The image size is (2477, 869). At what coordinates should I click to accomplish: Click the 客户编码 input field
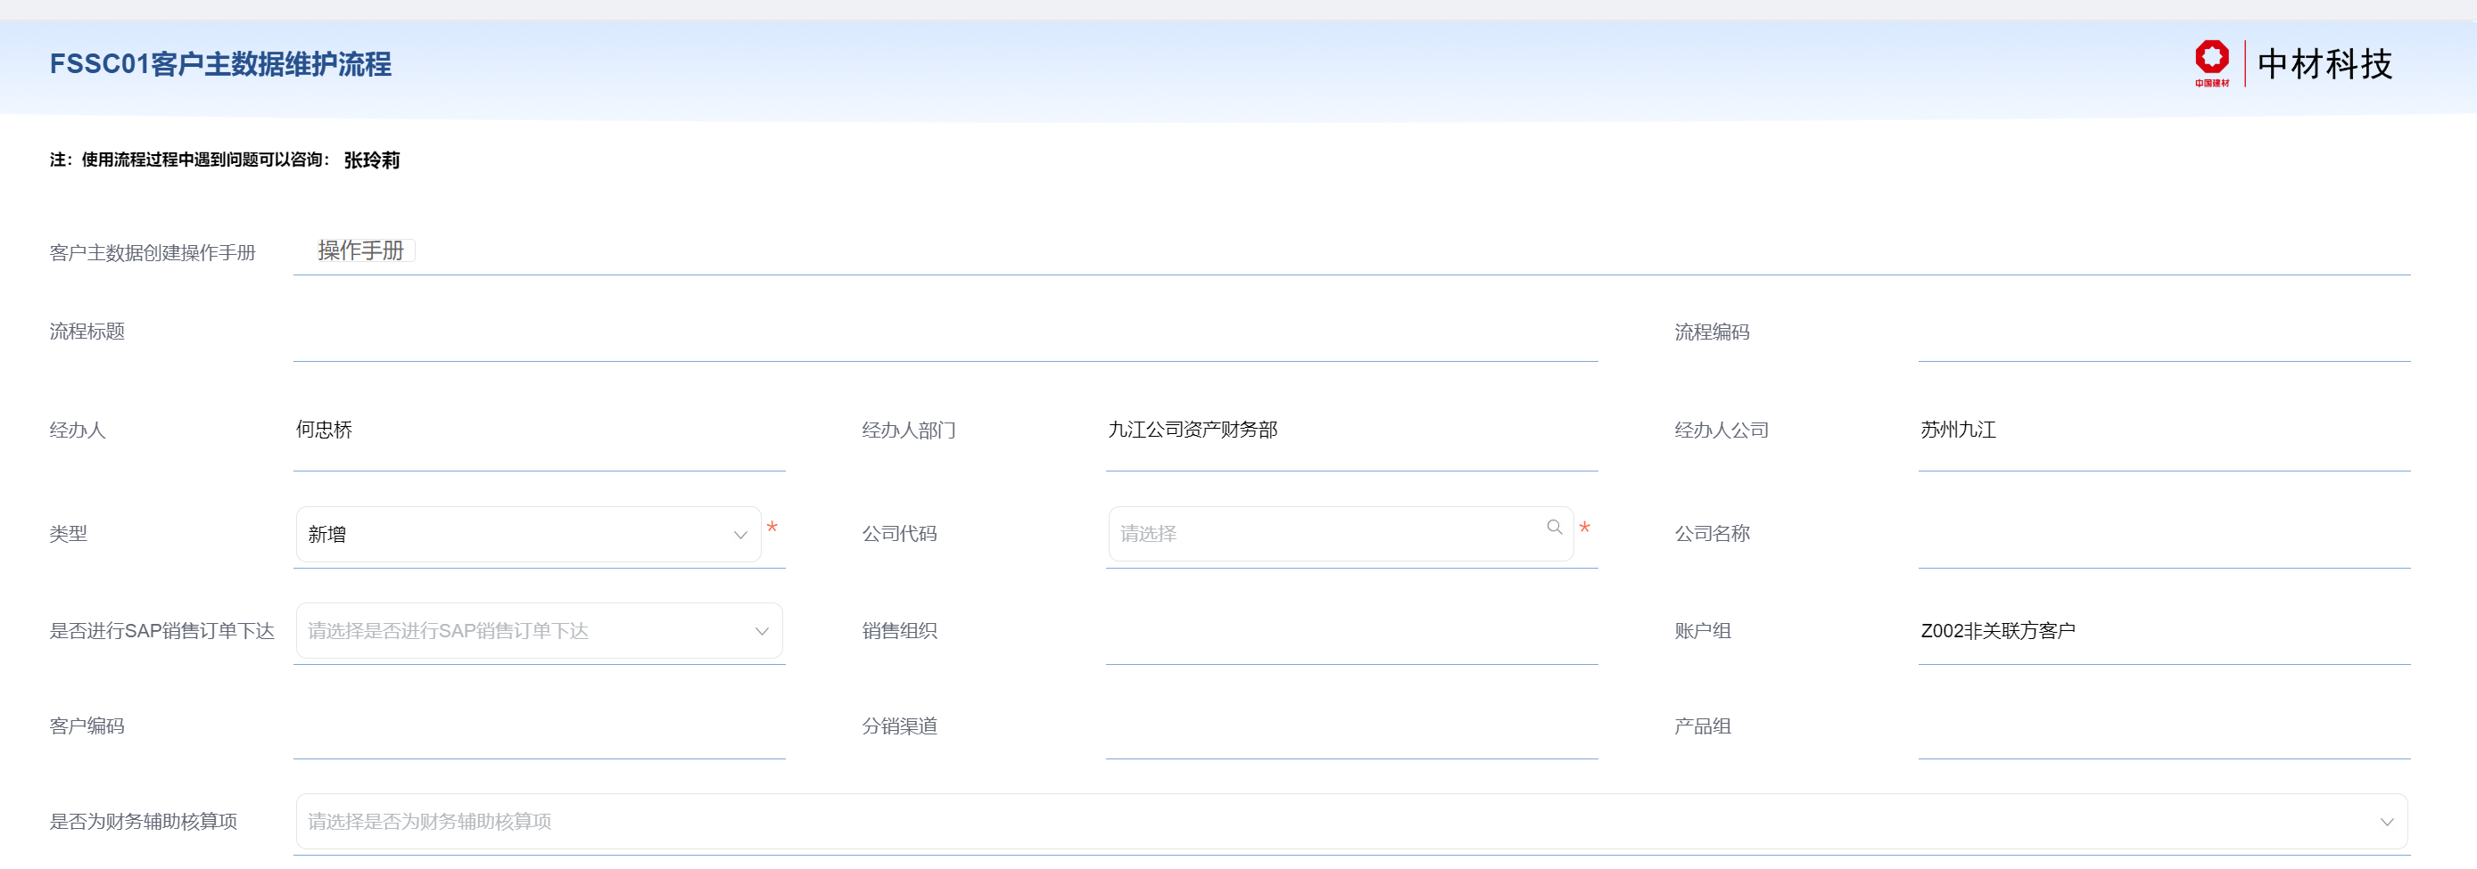tap(540, 726)
